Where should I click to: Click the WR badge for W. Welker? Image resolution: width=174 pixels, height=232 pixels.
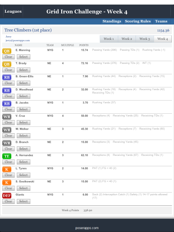pos(7,130)
